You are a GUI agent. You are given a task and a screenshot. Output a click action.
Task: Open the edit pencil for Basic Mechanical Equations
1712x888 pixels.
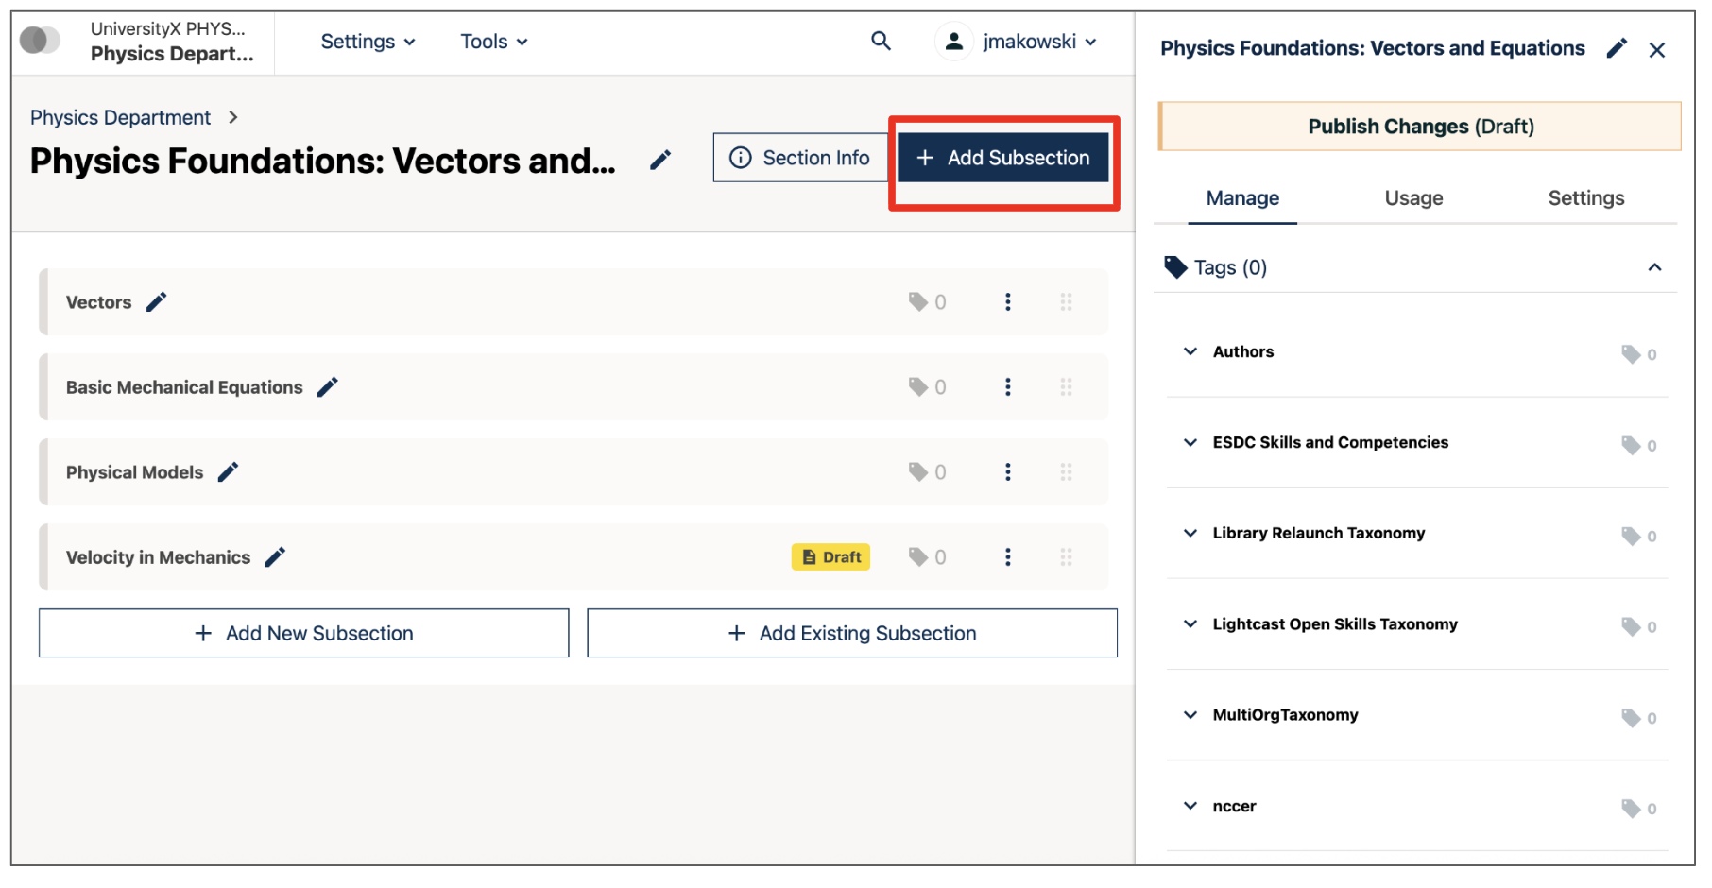click(x=327, y=385)
